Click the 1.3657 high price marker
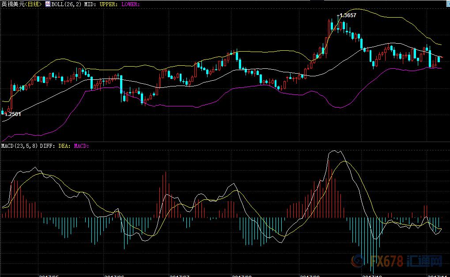The height and width of the screenshot is (277, 450). 348,15
